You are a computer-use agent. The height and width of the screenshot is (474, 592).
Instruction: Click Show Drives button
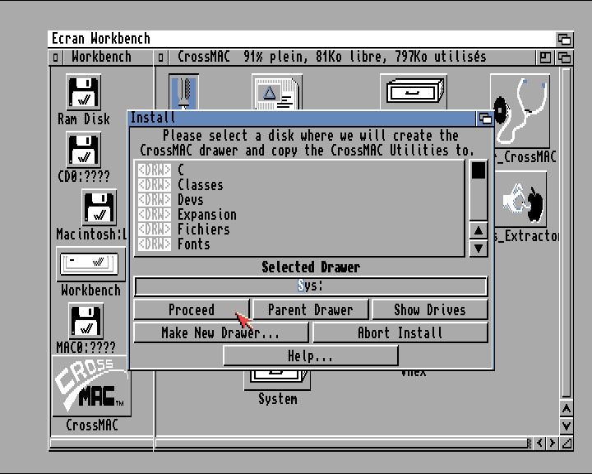pos(429,310)
